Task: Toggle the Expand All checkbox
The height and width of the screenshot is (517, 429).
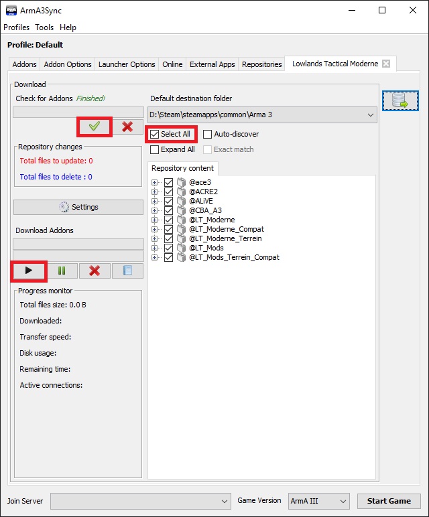Action: [x=155, y=149]
